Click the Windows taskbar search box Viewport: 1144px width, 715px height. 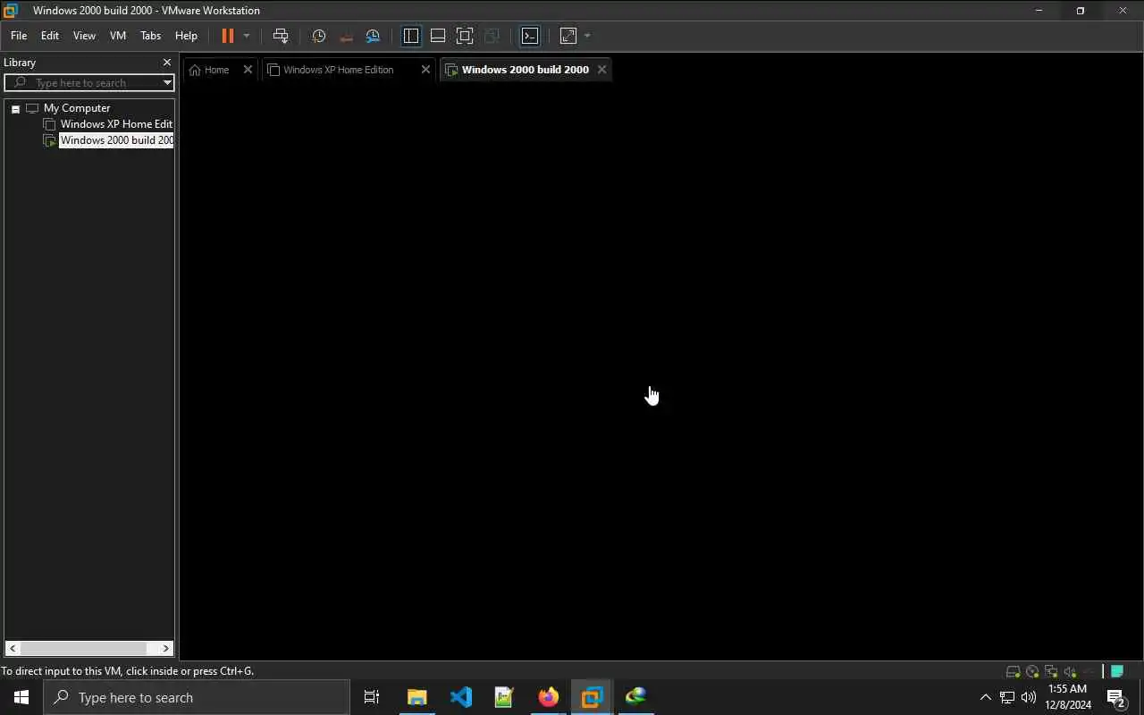(x=197, y=697)
